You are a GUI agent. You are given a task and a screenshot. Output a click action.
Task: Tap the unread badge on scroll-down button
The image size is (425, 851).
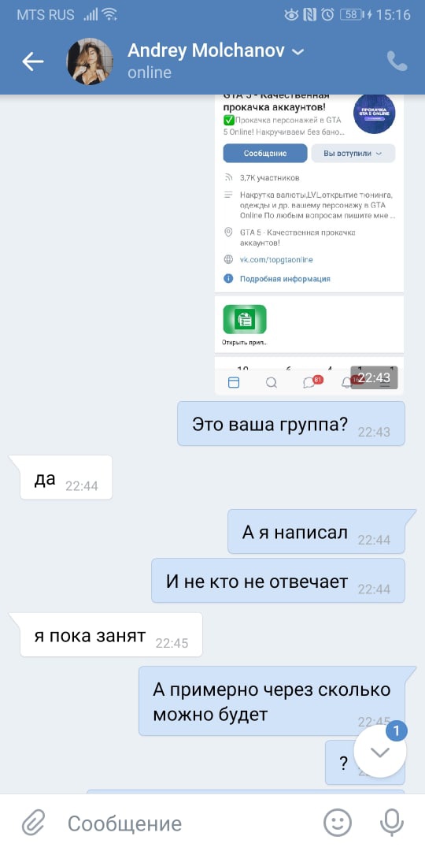click(396, 731)
